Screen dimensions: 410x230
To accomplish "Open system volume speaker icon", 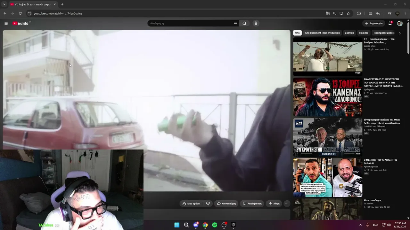I will pos(389,225).
